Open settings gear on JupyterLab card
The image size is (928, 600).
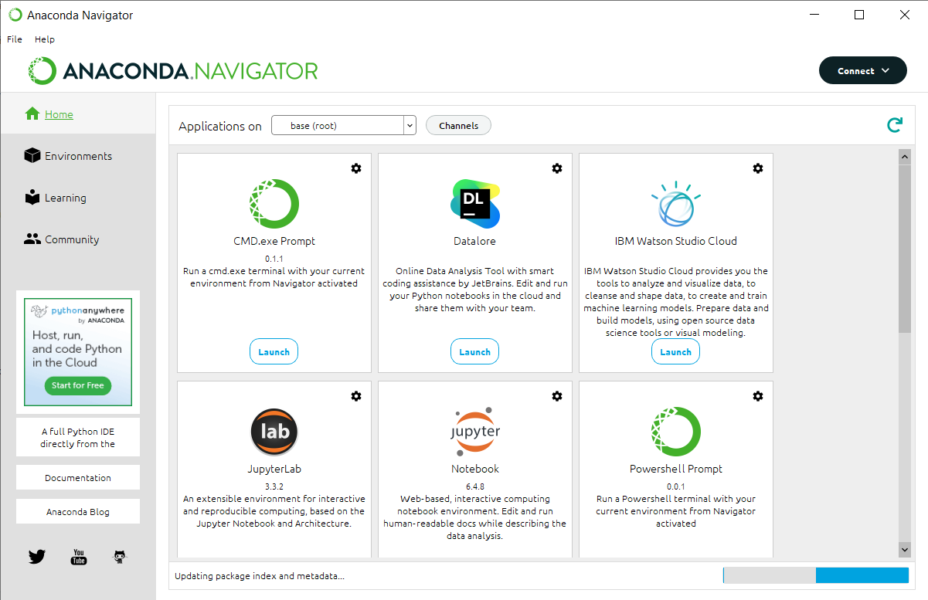[356, 396]
